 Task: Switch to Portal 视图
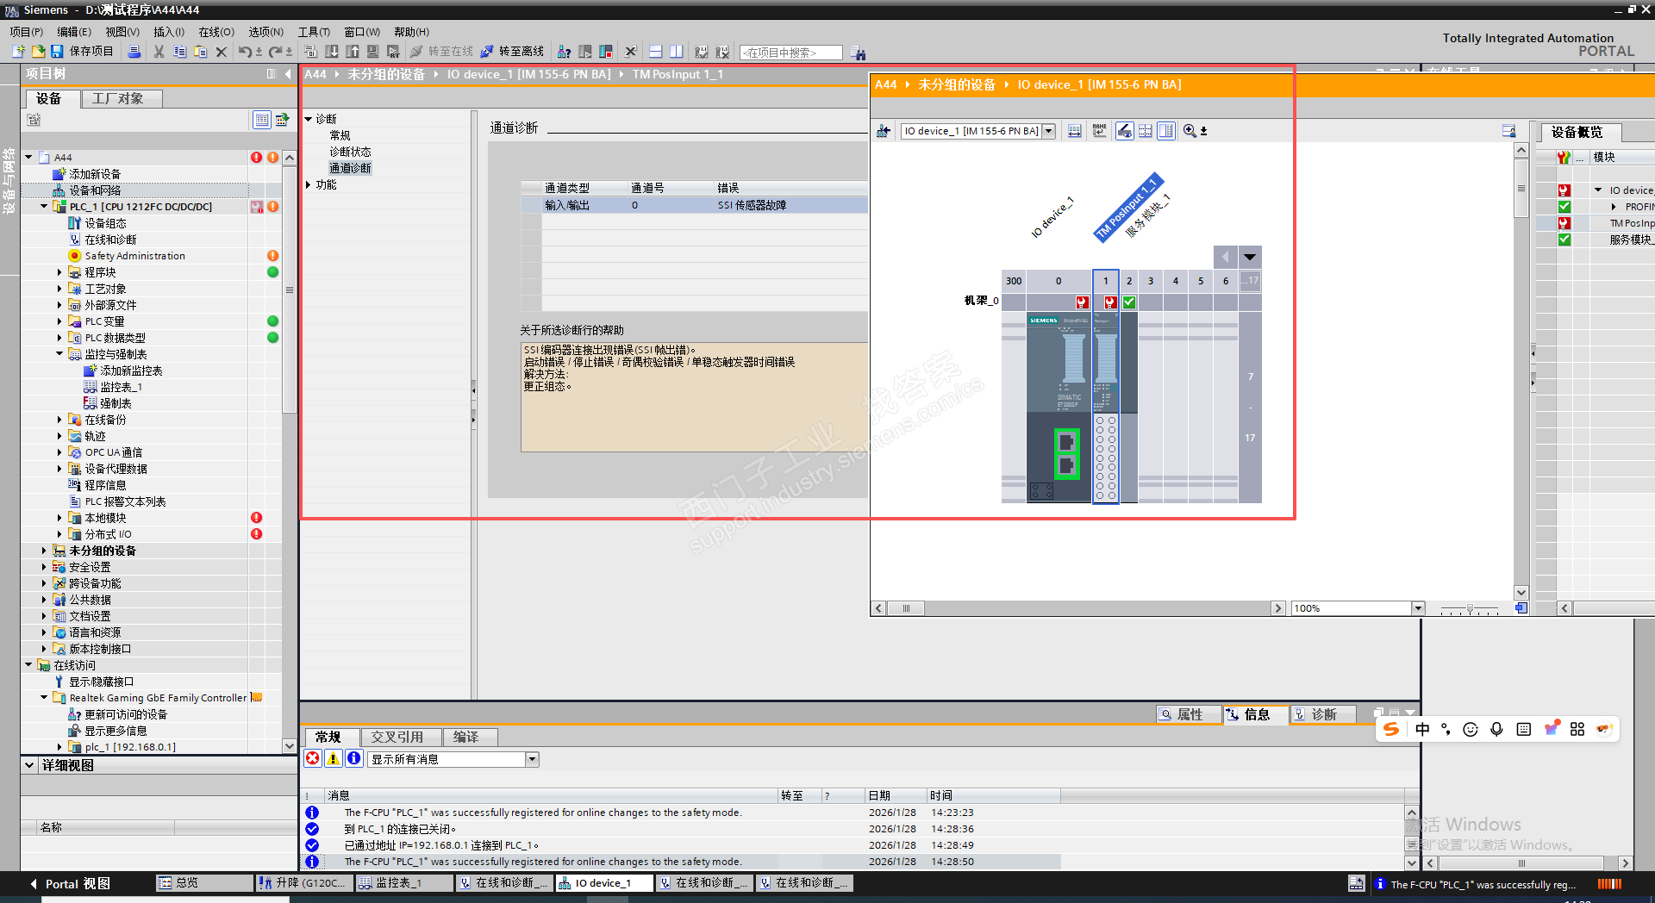[70, 883]
